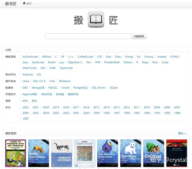Open the Kotlin Coroutines book cover
This screenshot has height=169, width=192.
point(39,153)
